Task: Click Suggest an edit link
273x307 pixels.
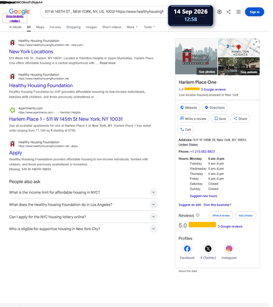Action: coord(190,204)
